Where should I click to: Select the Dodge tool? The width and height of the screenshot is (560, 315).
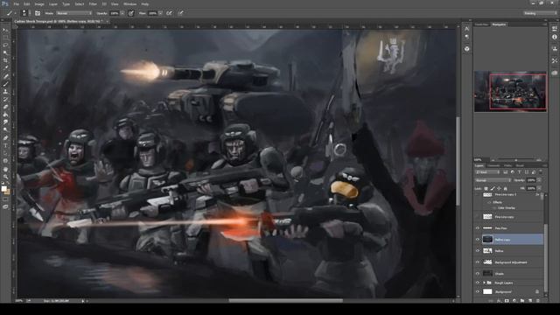tap(5, 130)
